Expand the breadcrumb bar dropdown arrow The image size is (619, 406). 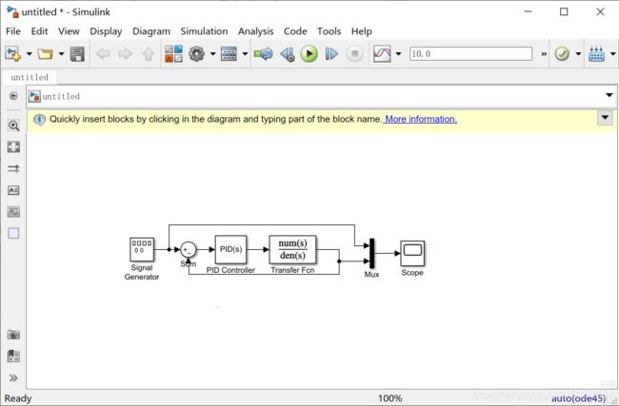point(609,95)
